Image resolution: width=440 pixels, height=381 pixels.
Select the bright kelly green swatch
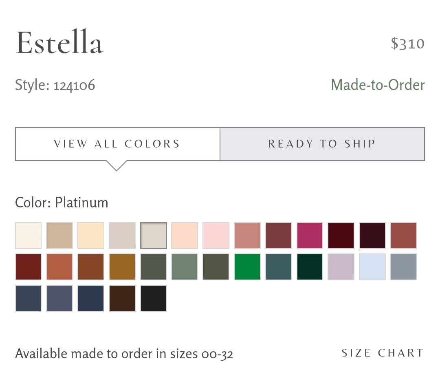point(247,267)
